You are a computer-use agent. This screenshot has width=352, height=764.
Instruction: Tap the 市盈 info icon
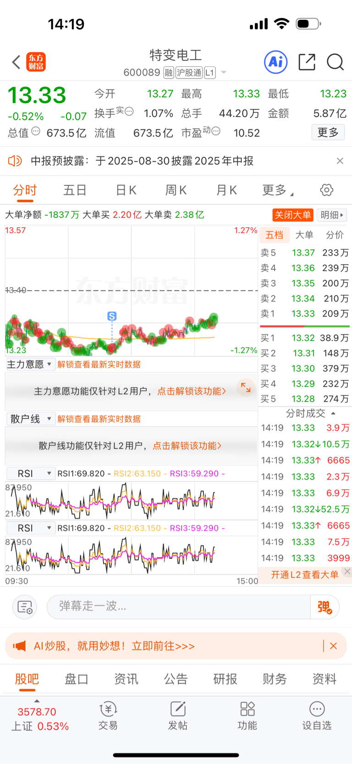click(x=216, y=131)
